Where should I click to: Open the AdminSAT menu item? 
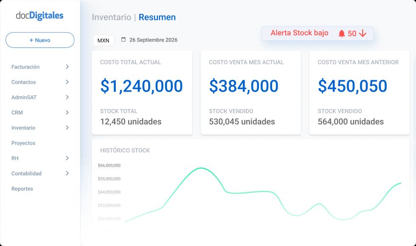click(x=24, y=97)
